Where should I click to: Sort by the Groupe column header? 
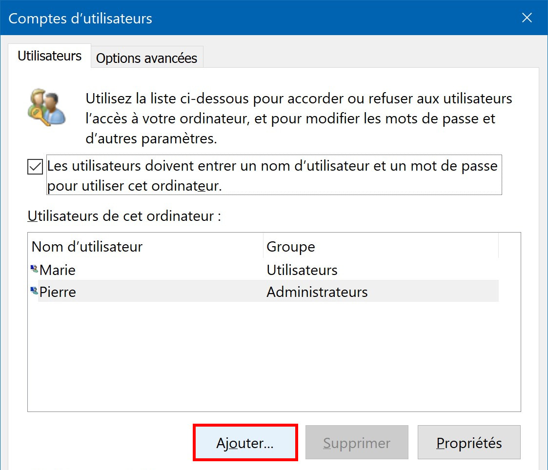(x=381, y=246)
